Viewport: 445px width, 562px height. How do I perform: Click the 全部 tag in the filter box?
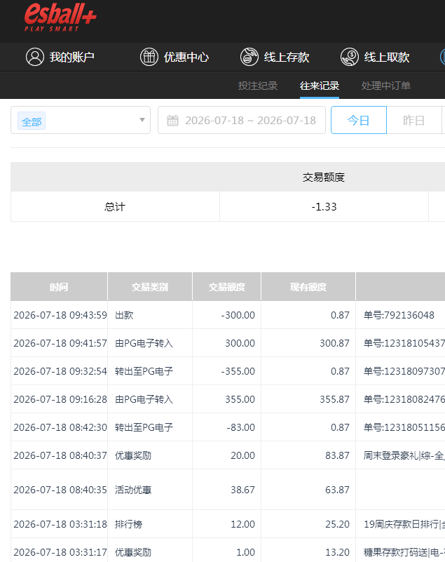[x=32, y=122]
